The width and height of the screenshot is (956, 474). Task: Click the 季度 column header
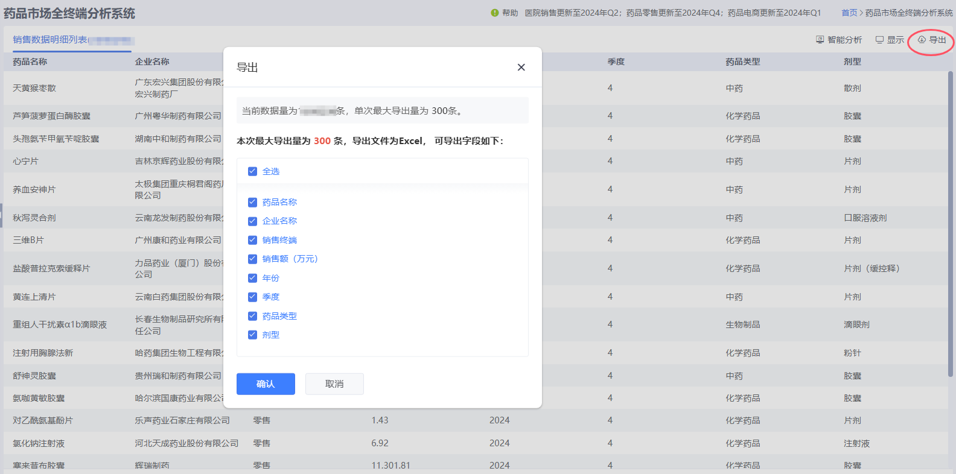pos(616,62)
